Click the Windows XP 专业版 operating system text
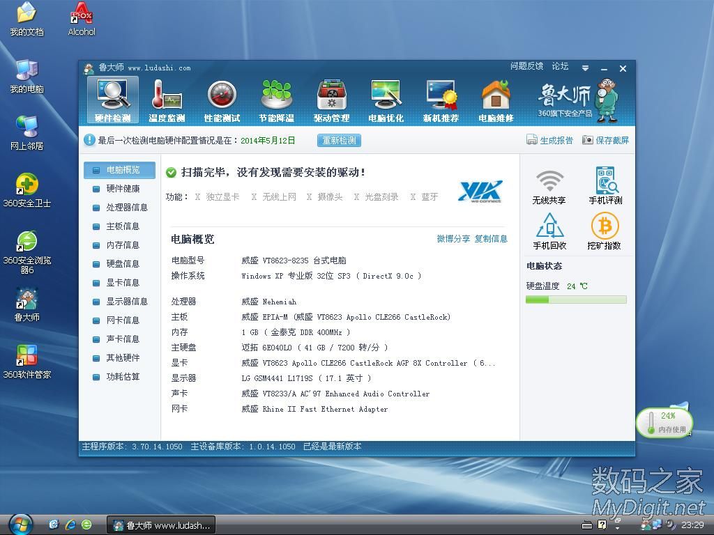Image resolution: width=714 pixels, height=535 pixels. [331, 276]
